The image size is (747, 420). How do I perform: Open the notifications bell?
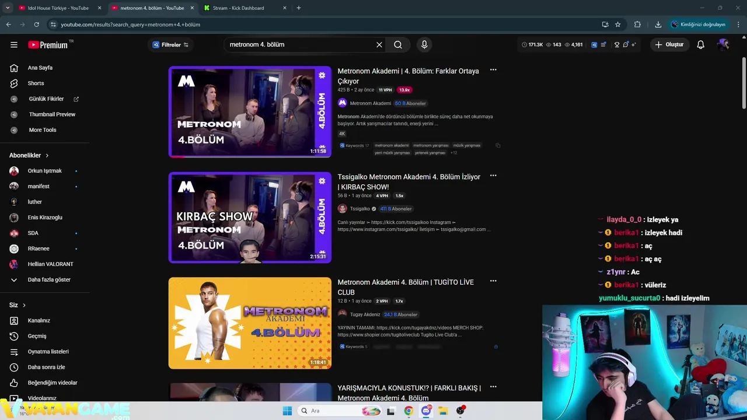(x=701, y=45)
